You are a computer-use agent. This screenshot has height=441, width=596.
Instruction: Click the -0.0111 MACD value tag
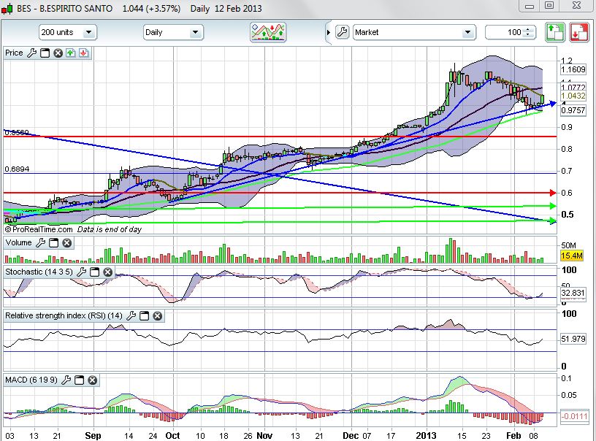click(x=575, y=416)
